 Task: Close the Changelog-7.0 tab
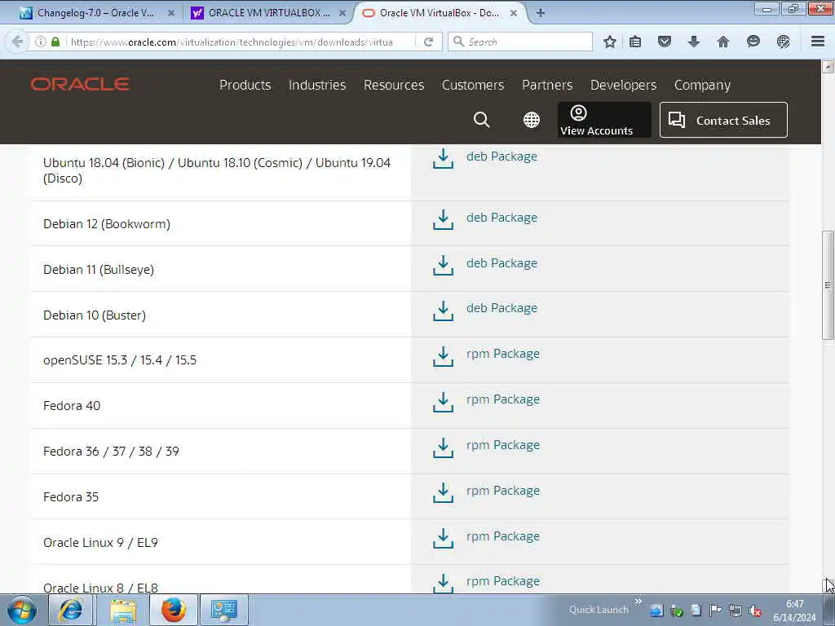171,13
